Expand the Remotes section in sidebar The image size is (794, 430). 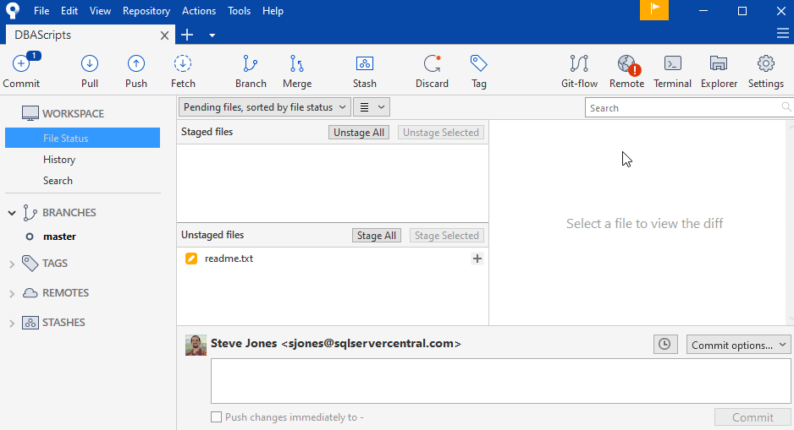(x=12, y=293)
